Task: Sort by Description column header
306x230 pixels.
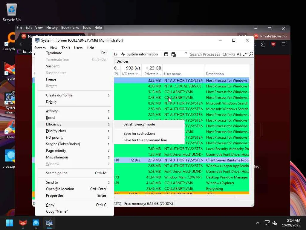Action: 227,74
